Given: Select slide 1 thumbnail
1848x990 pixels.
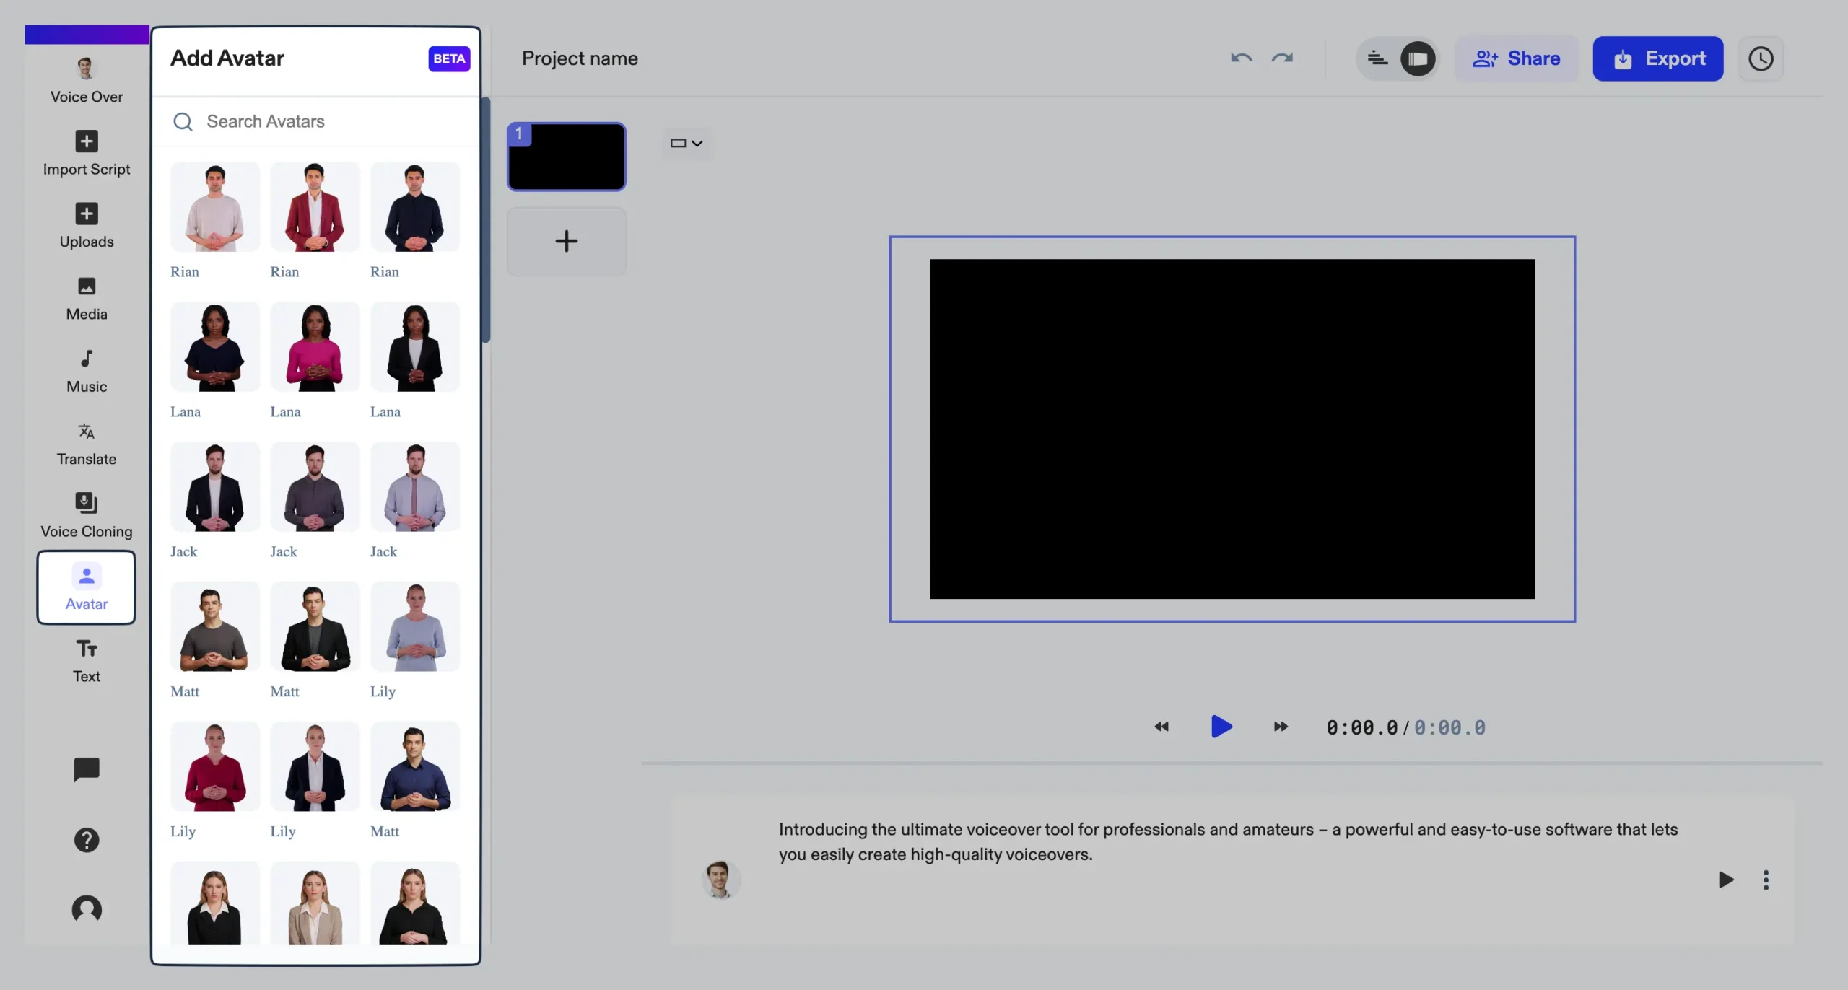Looking at the screenshot, I should coord(567,157).
